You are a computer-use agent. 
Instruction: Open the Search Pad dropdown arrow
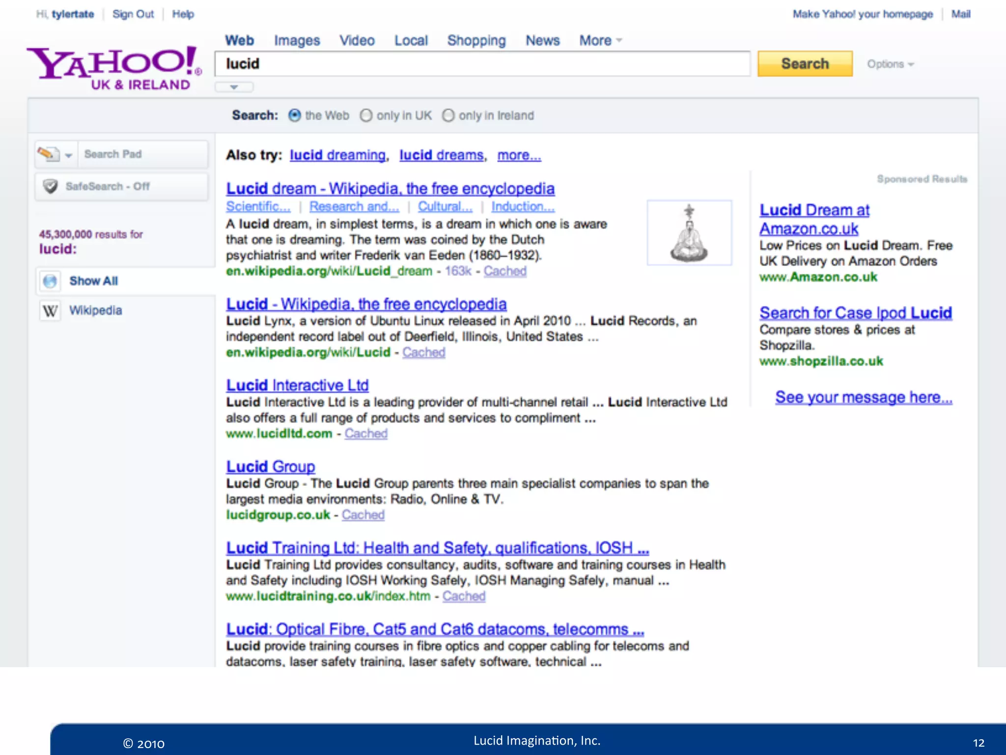coord(69,155)
